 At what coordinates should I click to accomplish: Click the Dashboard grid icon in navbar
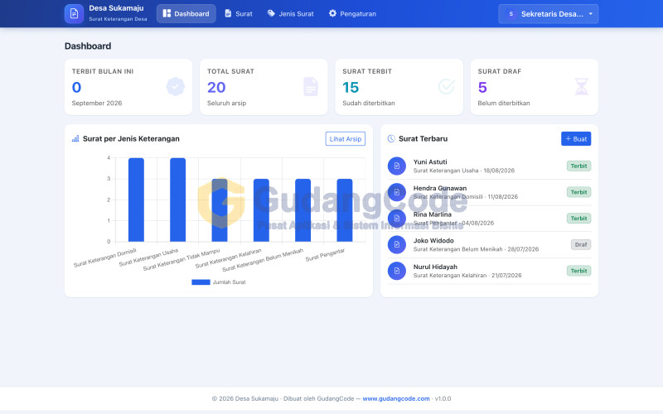coord(167,13)
